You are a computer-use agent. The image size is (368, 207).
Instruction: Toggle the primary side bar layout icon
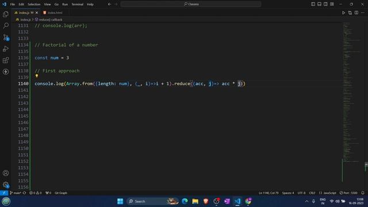click(313, 4)
